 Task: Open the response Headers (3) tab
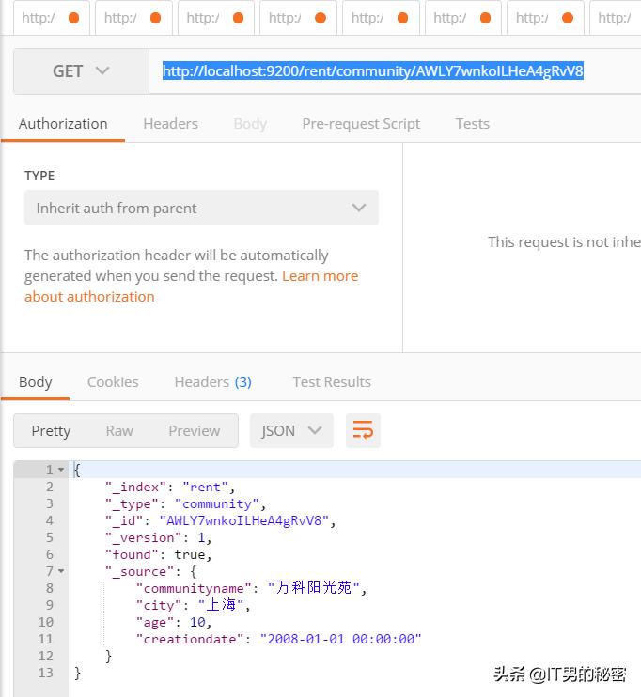point(213,381)
